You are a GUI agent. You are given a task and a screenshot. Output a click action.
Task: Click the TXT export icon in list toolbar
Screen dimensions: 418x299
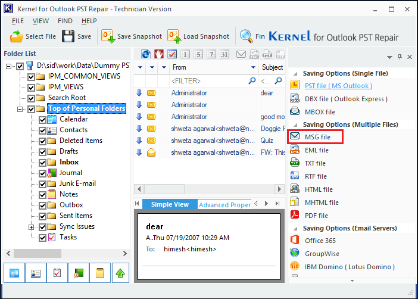[x=267, y=54]
